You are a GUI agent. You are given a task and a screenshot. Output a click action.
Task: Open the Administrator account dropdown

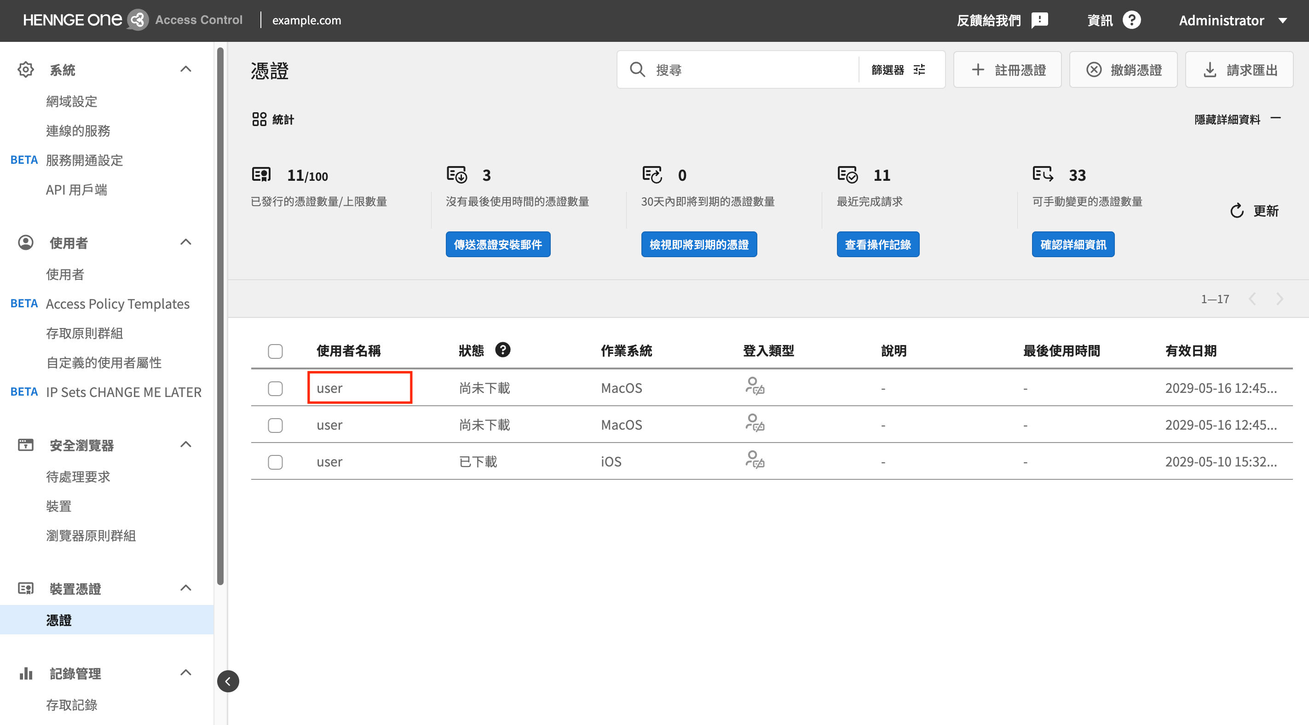coord(1233,20)
